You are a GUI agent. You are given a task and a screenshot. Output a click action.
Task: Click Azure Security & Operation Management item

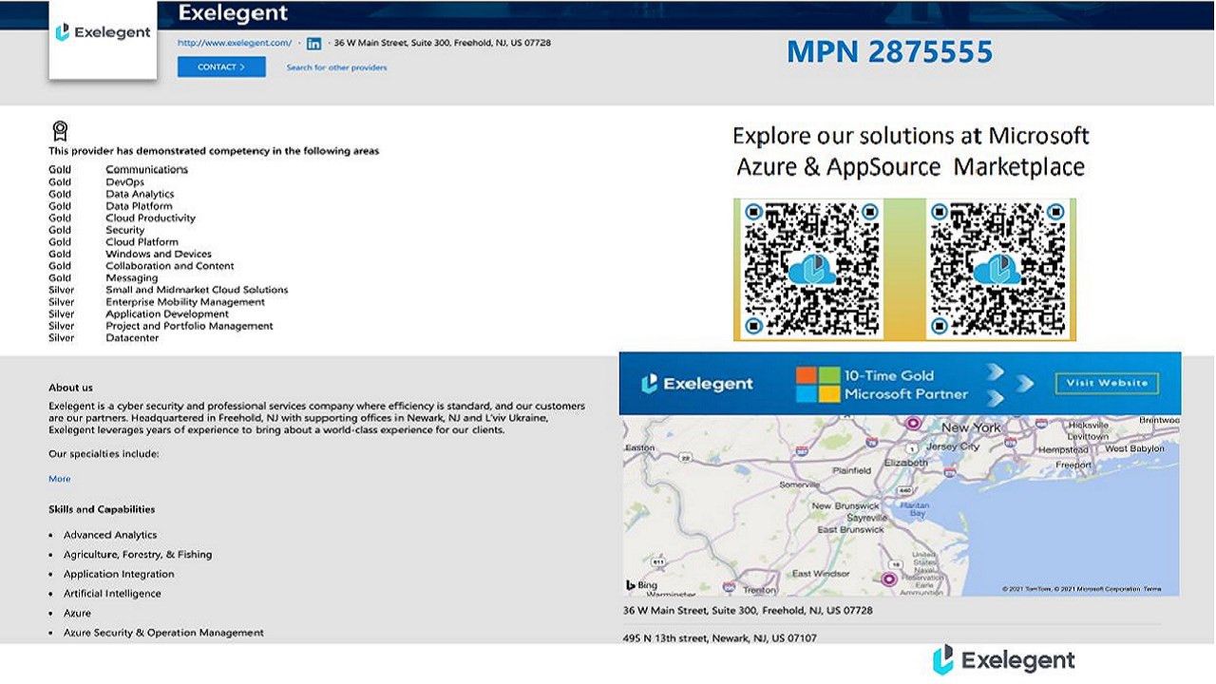click(163, 633)
